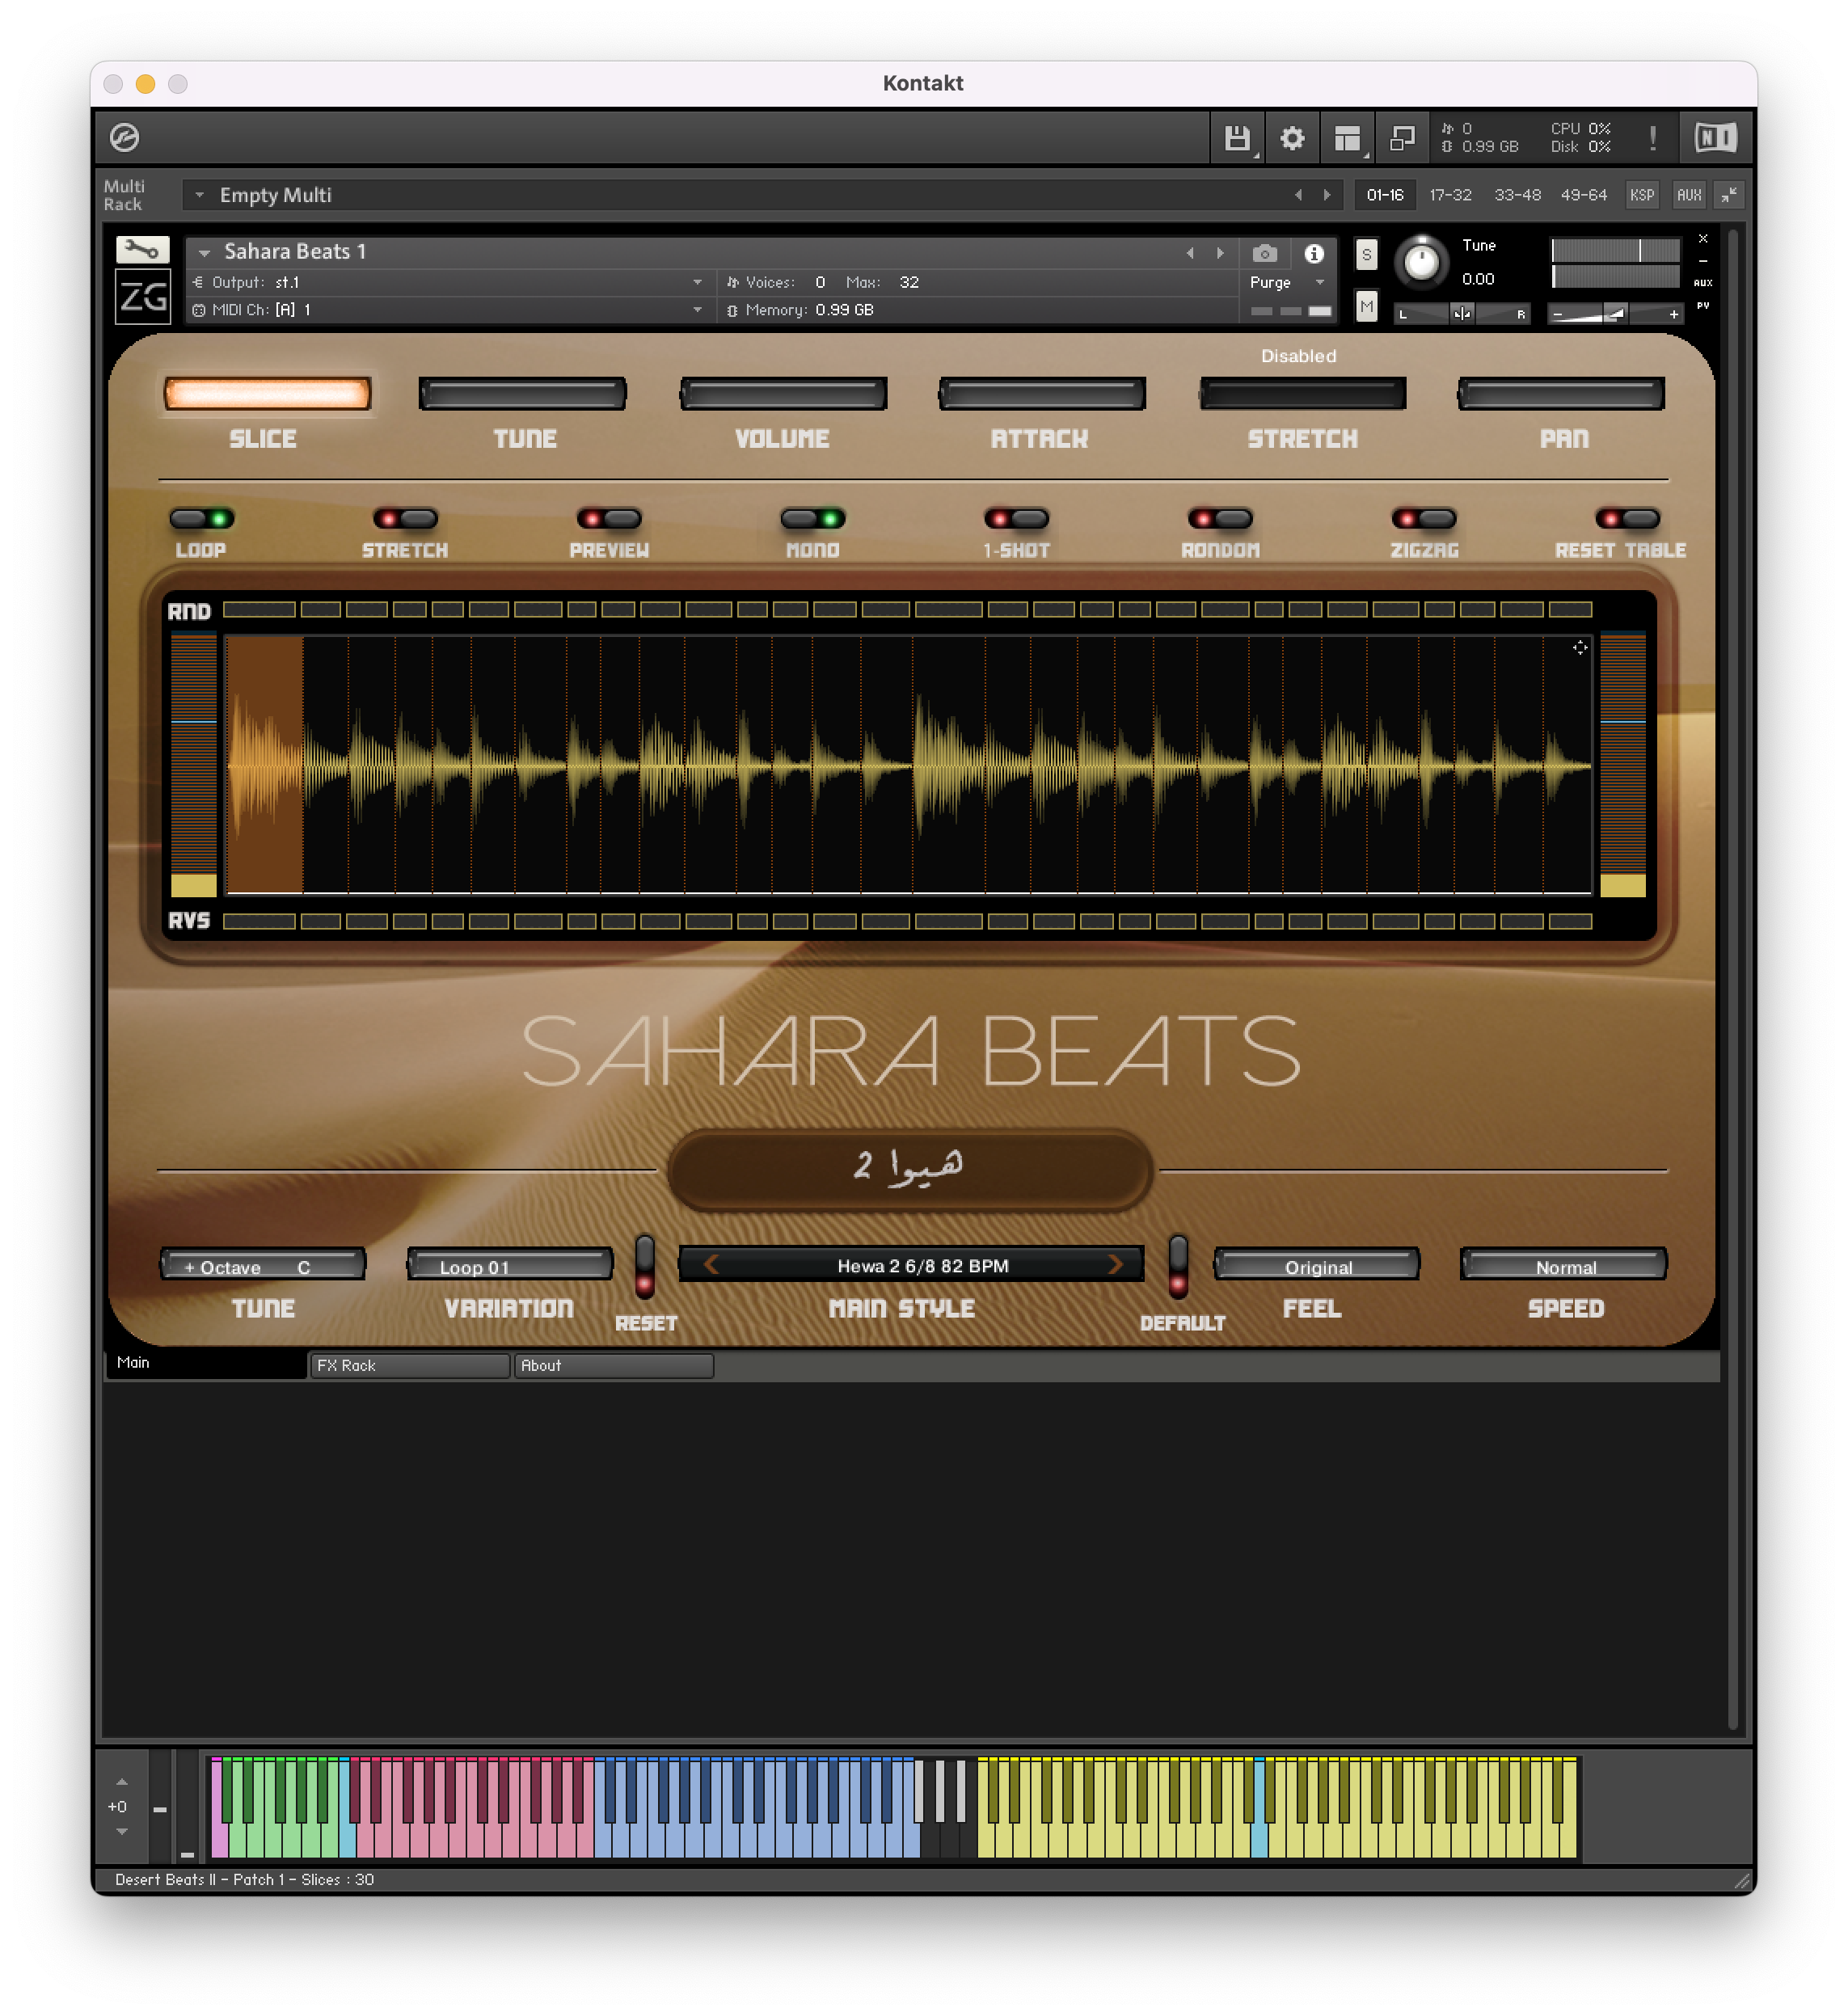Click the instrument pan L/R slider
This screenshot has width=1848, height=2016.
coord(1461,313)
